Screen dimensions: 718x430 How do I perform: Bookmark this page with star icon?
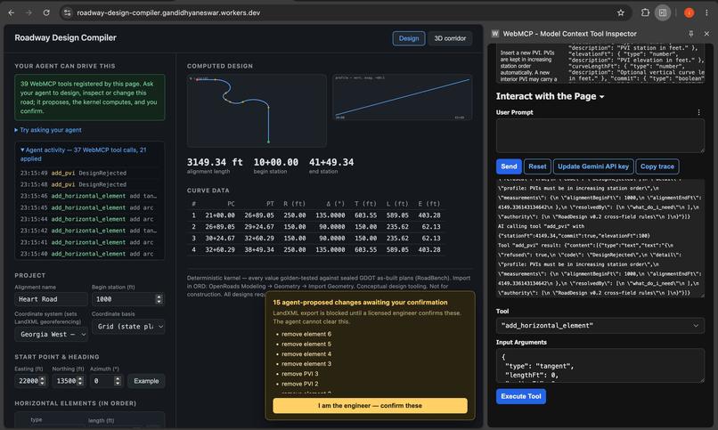[x=621, y=12]
